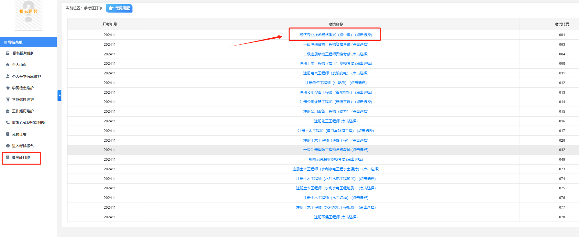Click the 考试名称 column header
This screenshot has height=237, width=579.
[335, 24]
